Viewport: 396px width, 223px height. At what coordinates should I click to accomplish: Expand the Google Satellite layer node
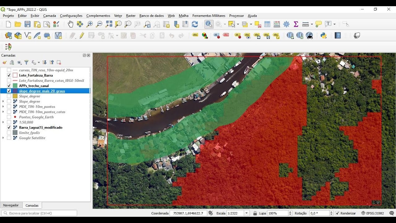pyautogui.click(x=3, y=138)
